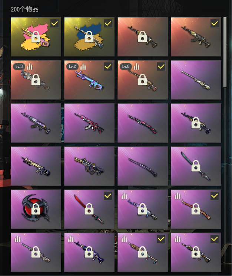Viewport: 232px width, 276px height.
Task: Click the lock on the dark blue katana
Action: [196, 166]
